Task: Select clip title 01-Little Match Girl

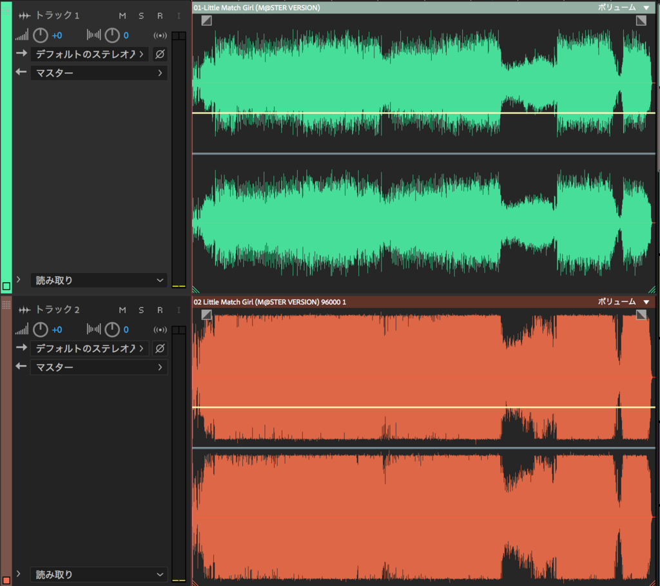Action: click(257, 8)
